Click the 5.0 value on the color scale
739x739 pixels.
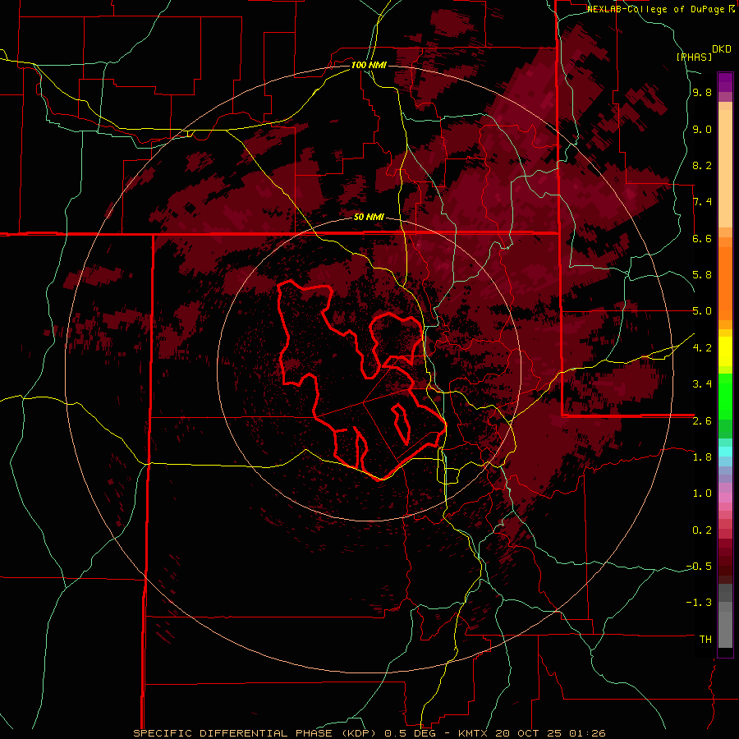[x=702, y=311]
